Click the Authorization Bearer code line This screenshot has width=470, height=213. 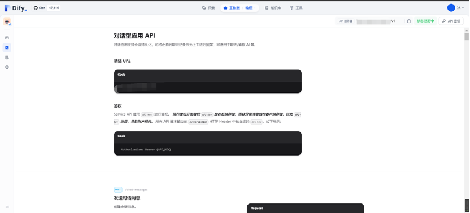pos(146,149)
